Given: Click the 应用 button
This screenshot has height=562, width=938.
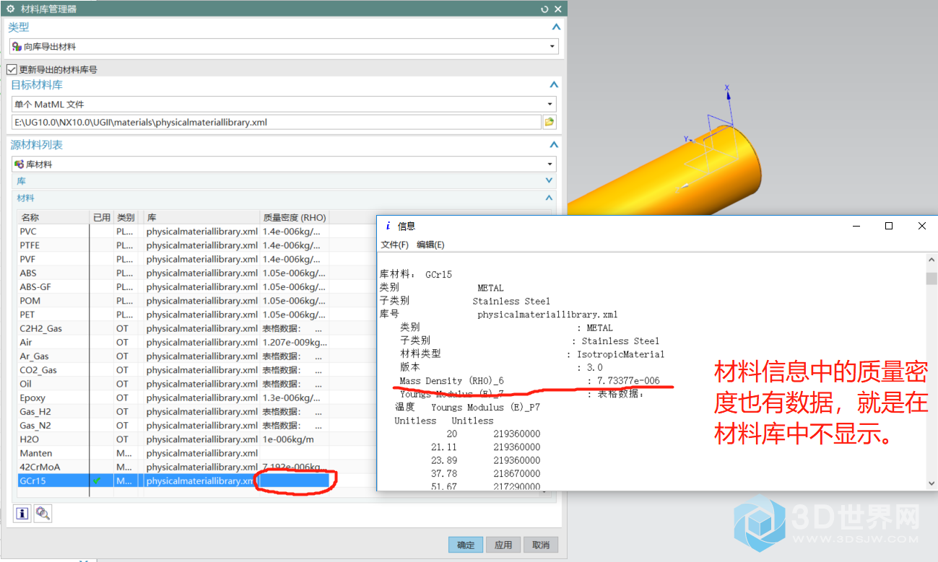Looking at the screenshot, I should click(x=503, y=545).
